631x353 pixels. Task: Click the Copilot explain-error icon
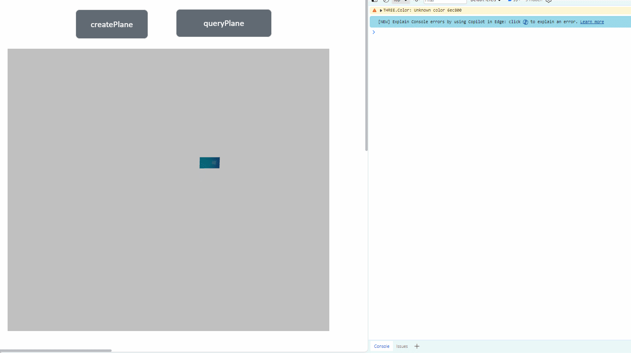pos(525,22)
